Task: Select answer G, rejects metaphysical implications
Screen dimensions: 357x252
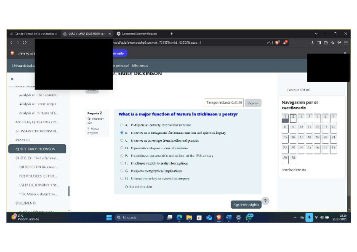Action: click(x=122, y=171)
